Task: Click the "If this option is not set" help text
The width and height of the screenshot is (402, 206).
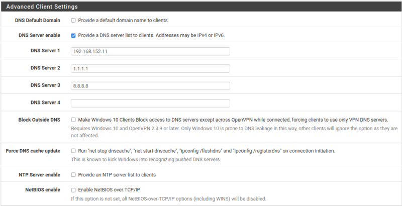Action: [168, 198]
